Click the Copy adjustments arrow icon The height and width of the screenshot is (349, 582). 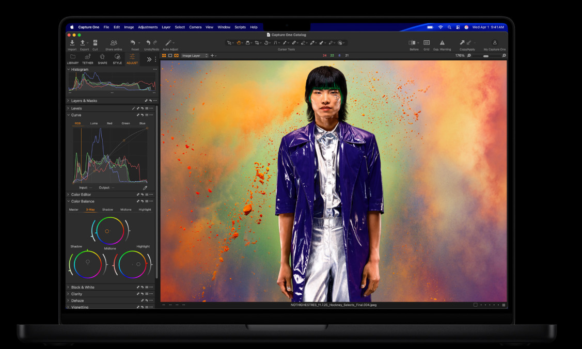pos(462,43)
